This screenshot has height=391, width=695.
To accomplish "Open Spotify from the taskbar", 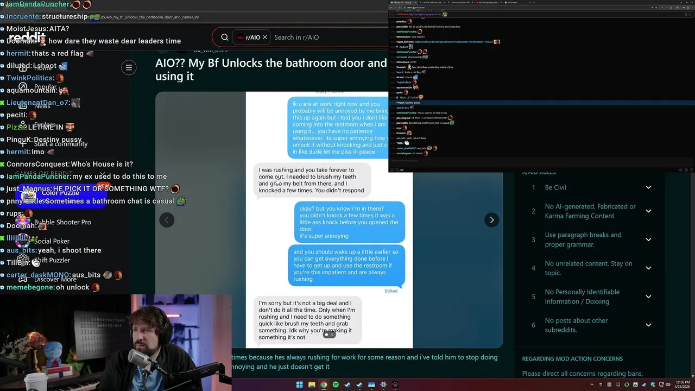I will [x=336, y=384].
